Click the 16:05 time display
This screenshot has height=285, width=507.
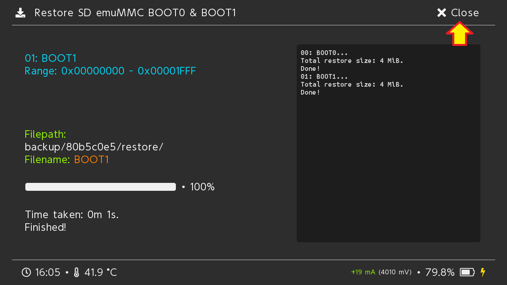click(x=48, y=272)
